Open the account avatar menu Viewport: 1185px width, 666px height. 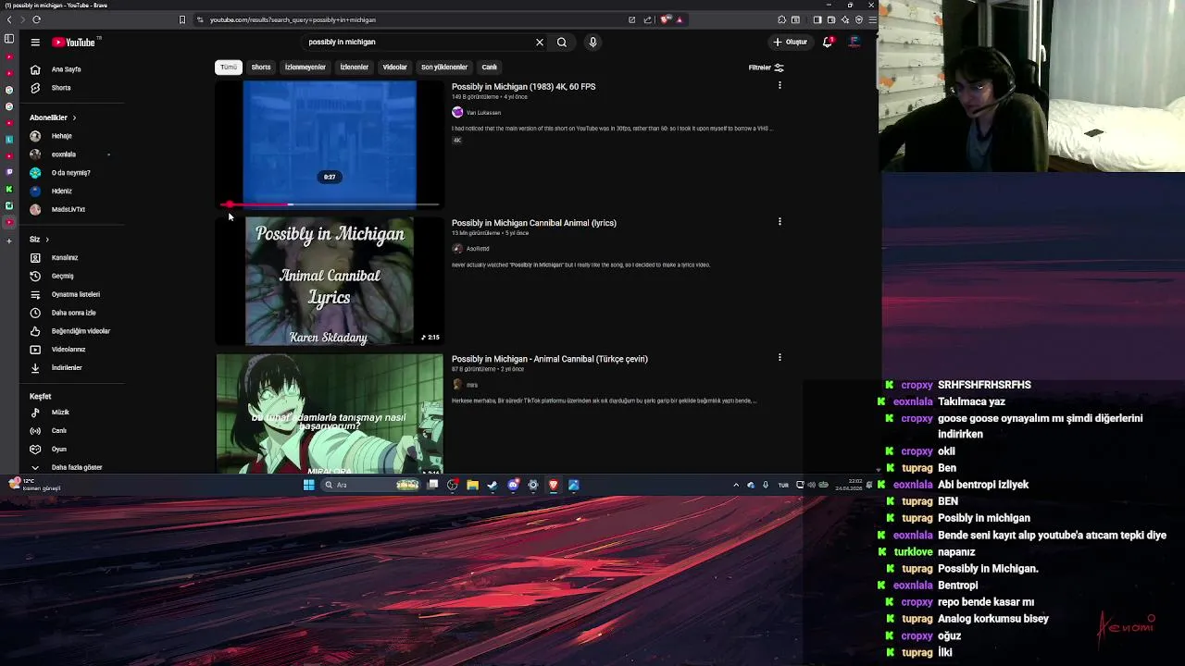[854, 42]
